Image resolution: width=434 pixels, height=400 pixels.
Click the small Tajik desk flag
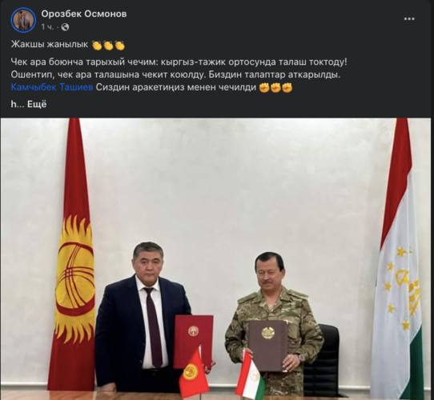(251, 370)
